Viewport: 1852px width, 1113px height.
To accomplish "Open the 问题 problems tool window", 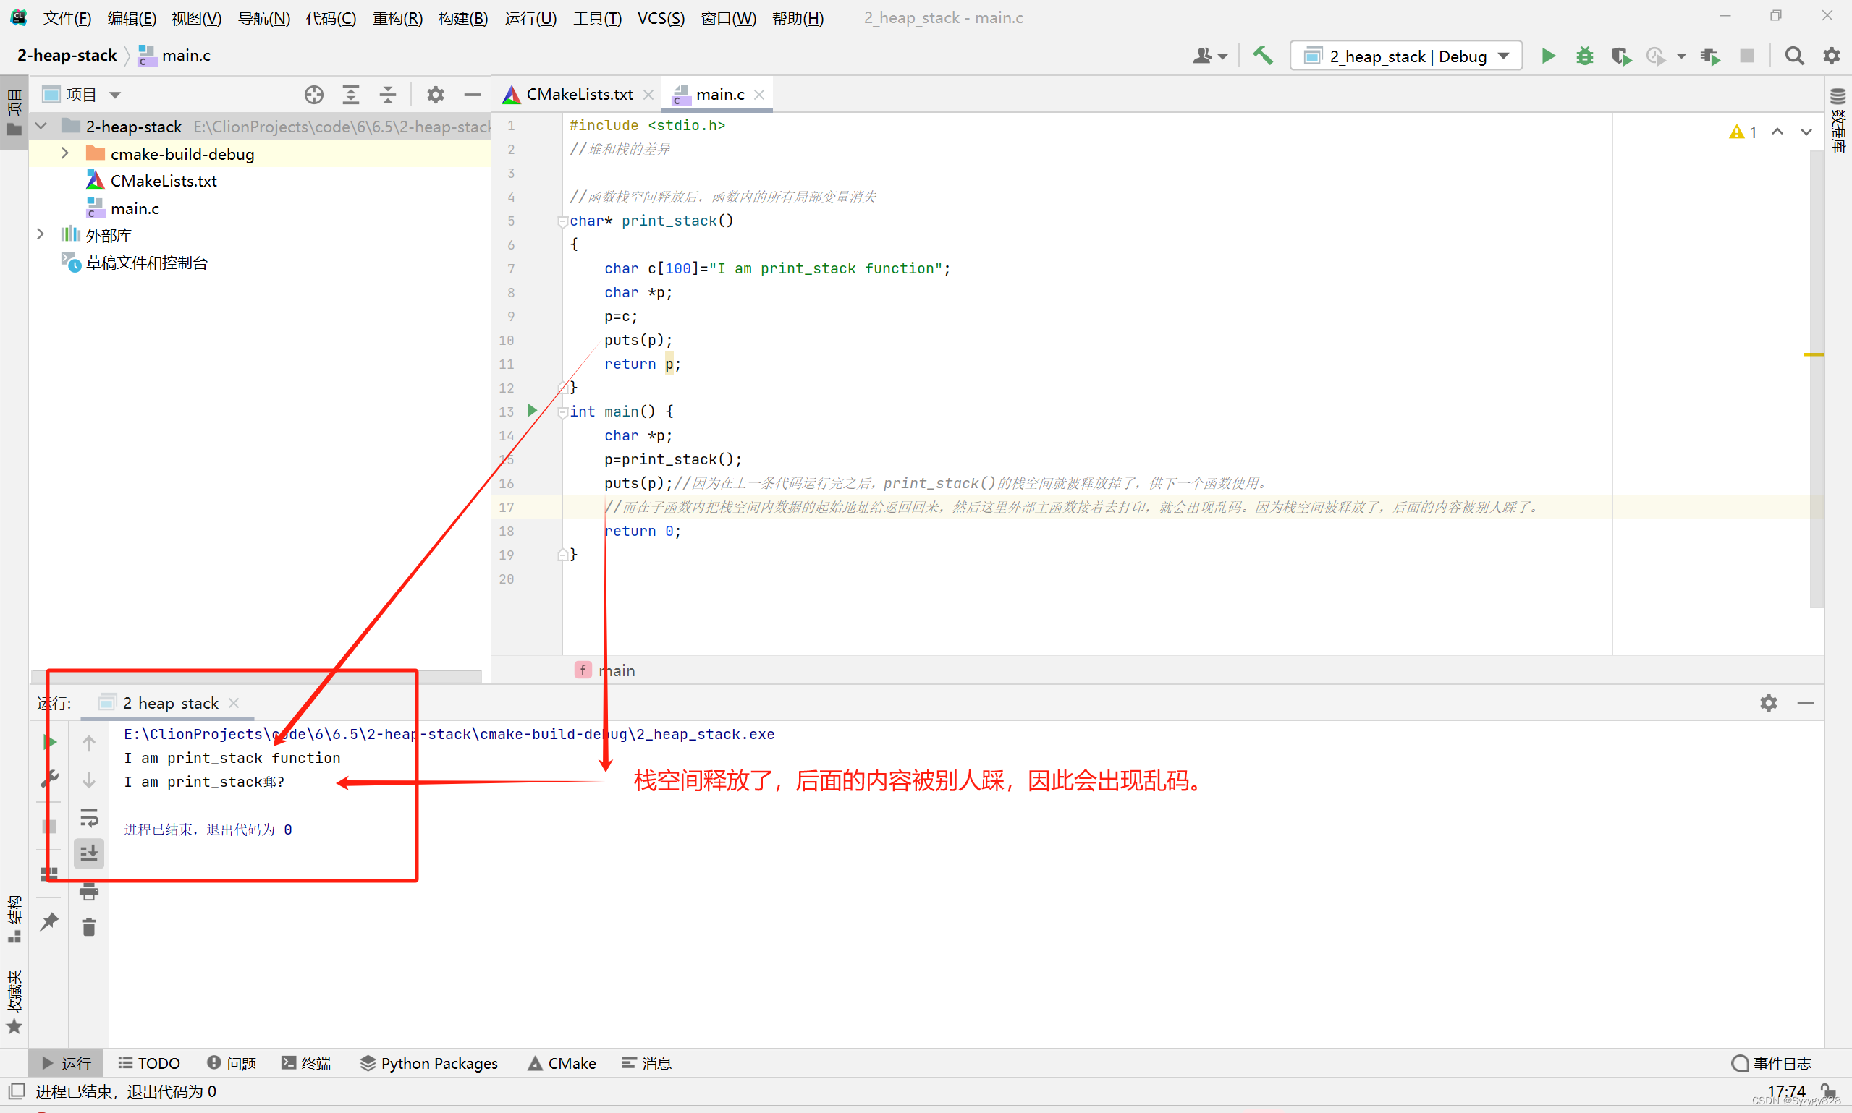I will 232,1064.
